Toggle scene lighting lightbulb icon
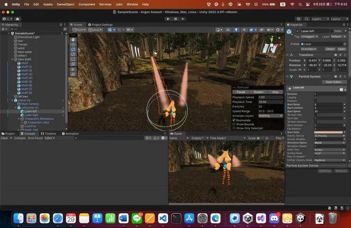This screenshot has width=351, height=228. 237,29
